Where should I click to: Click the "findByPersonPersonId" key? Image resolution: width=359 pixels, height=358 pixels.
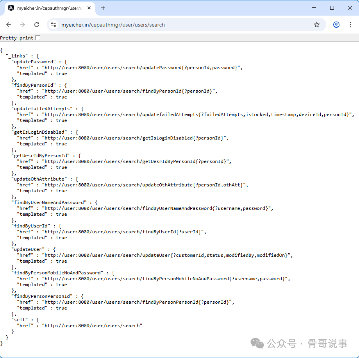[x=42, y=296]
